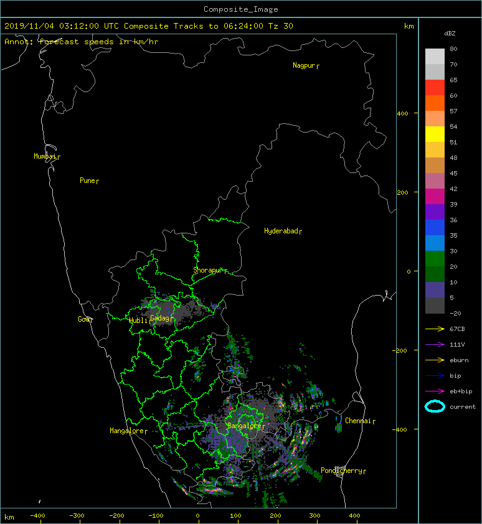Click the blue bip arrow legend icon

click(435, 376)
